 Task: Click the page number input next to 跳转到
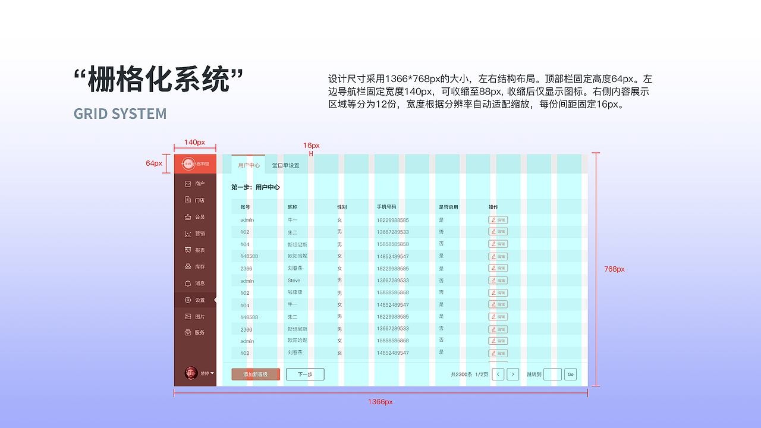553,374
